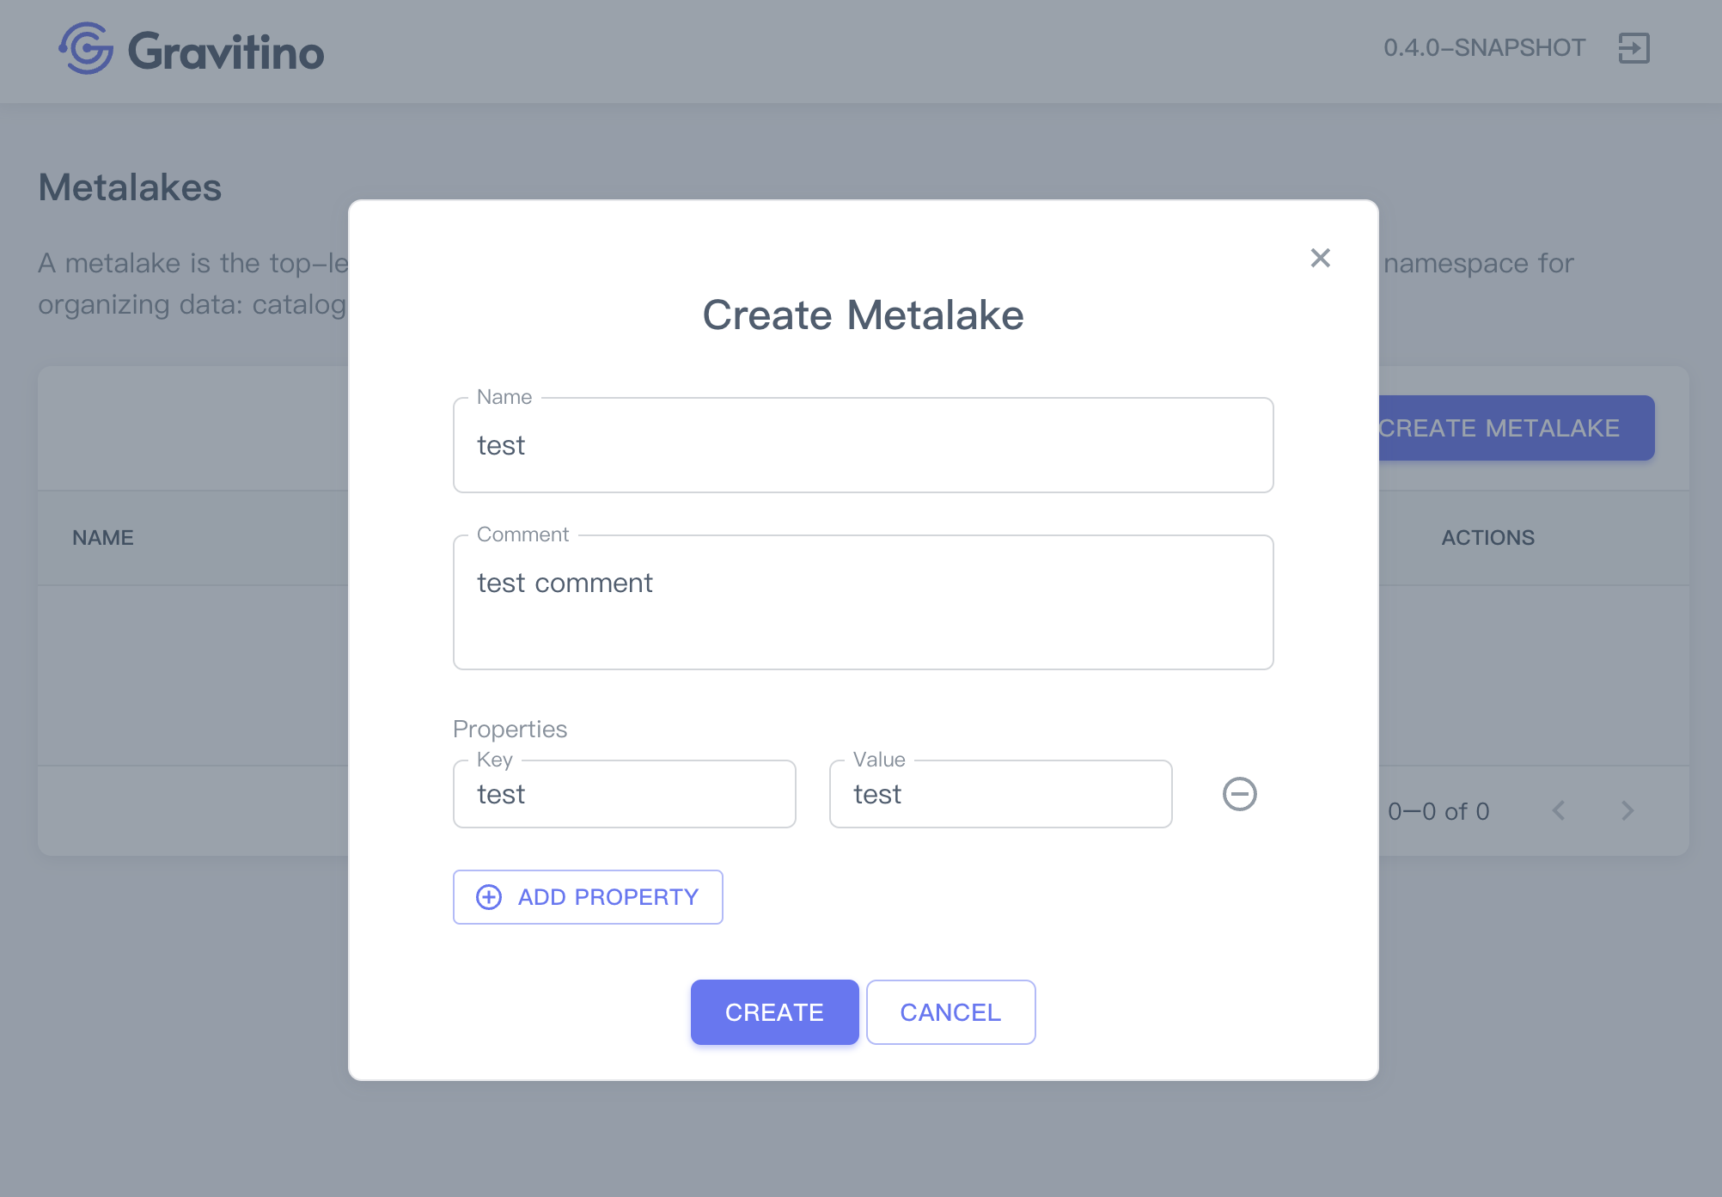Click the CREATE button
Viewport: 1722px width, 1197px height.
pos(774,1012)
